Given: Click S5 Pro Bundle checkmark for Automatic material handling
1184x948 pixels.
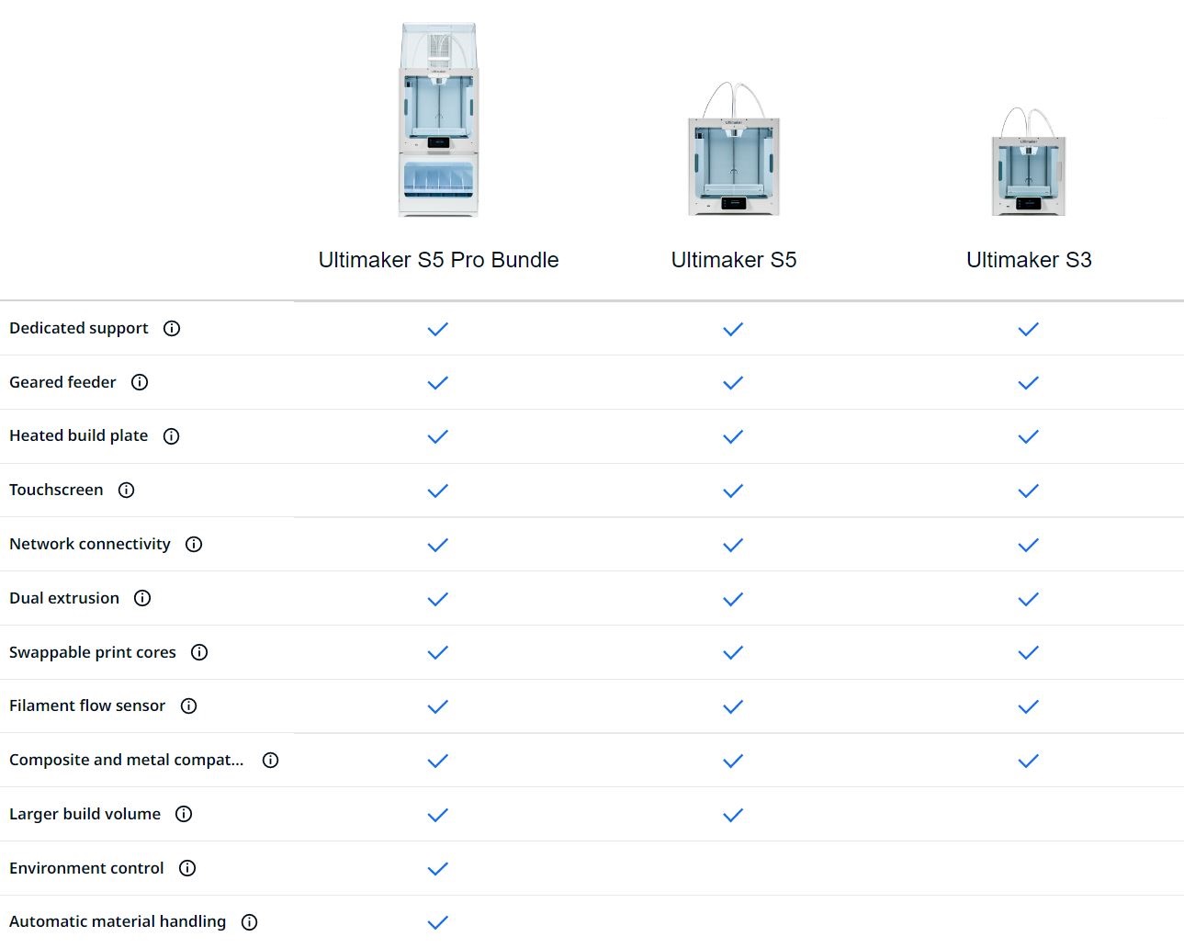Looking at the screenshot, I should (x=438, y=922).
